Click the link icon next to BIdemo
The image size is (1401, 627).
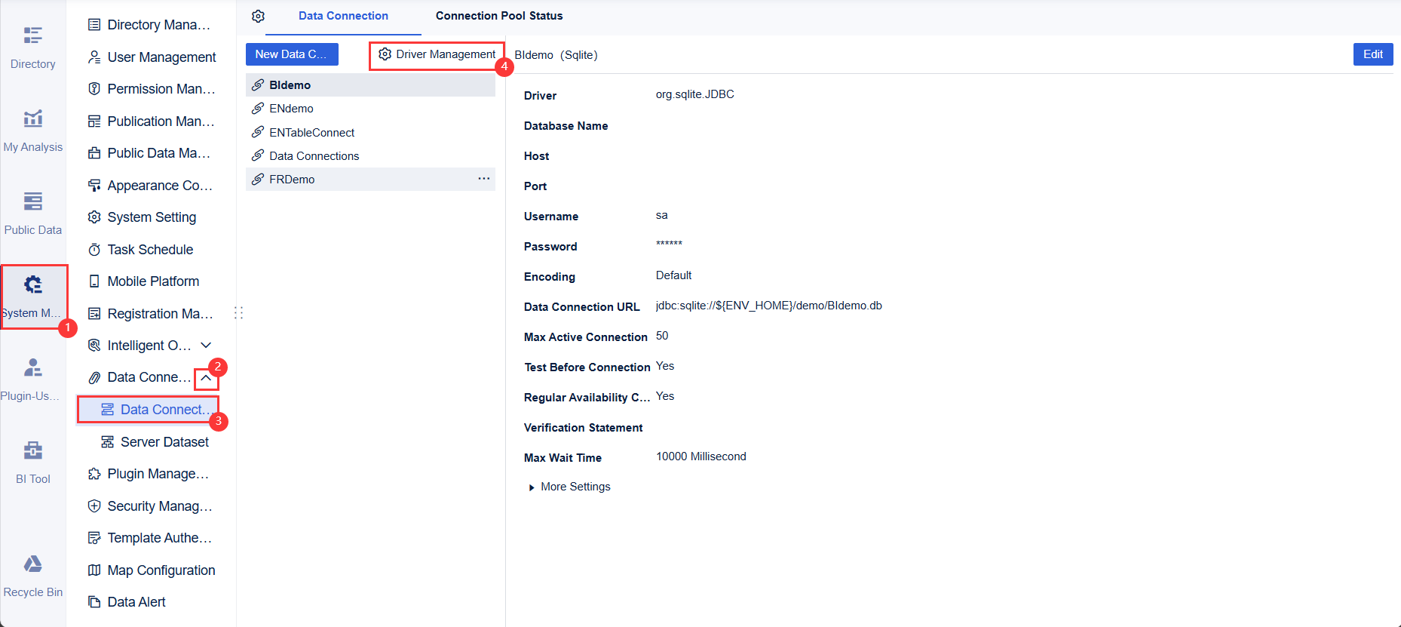click(258, 85)
